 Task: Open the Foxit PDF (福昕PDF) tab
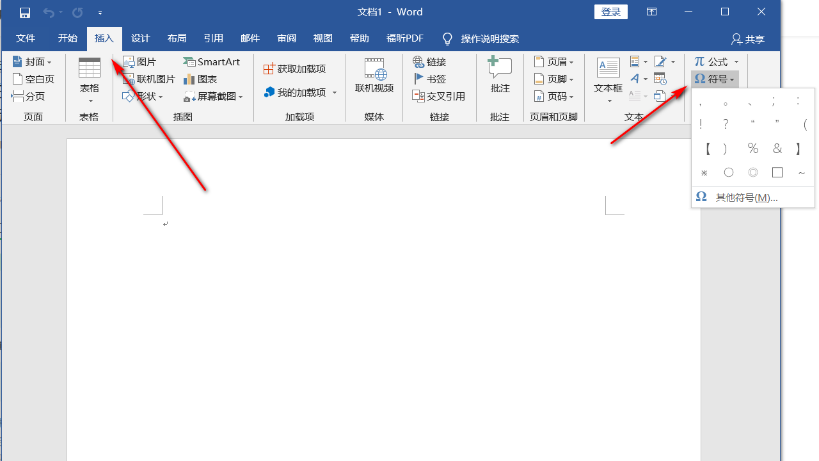(x=405, y=38)
